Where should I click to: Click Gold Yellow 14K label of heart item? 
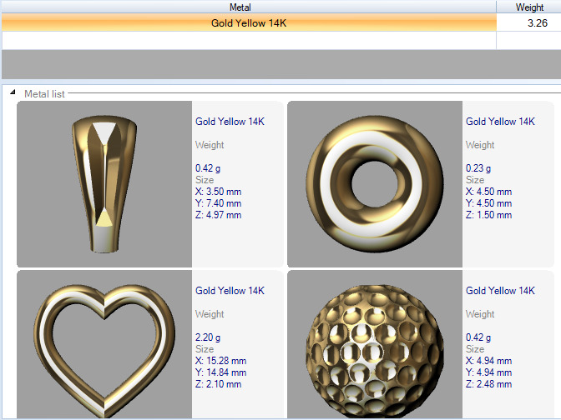coord(230,291)
